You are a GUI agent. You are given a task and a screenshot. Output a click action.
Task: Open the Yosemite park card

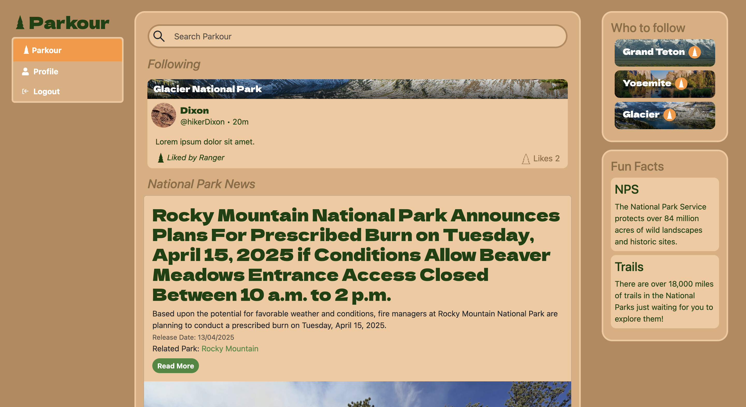[665, 84]
